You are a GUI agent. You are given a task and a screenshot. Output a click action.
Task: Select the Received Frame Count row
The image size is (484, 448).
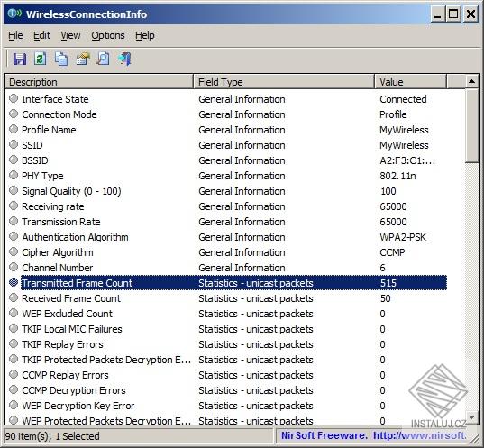[x=227, y=298]
